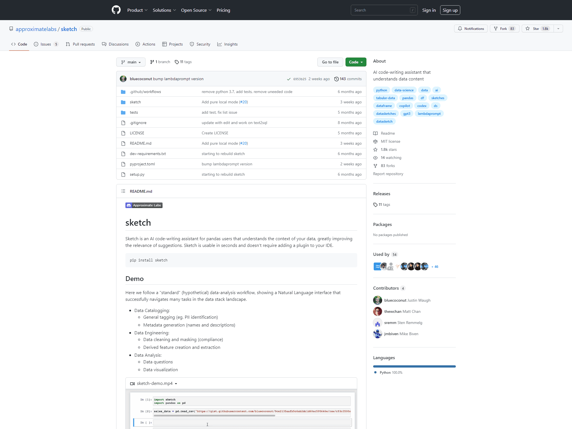Click the Go to file button
This screenshot has height=429, width=572.
tap(330, 62)
